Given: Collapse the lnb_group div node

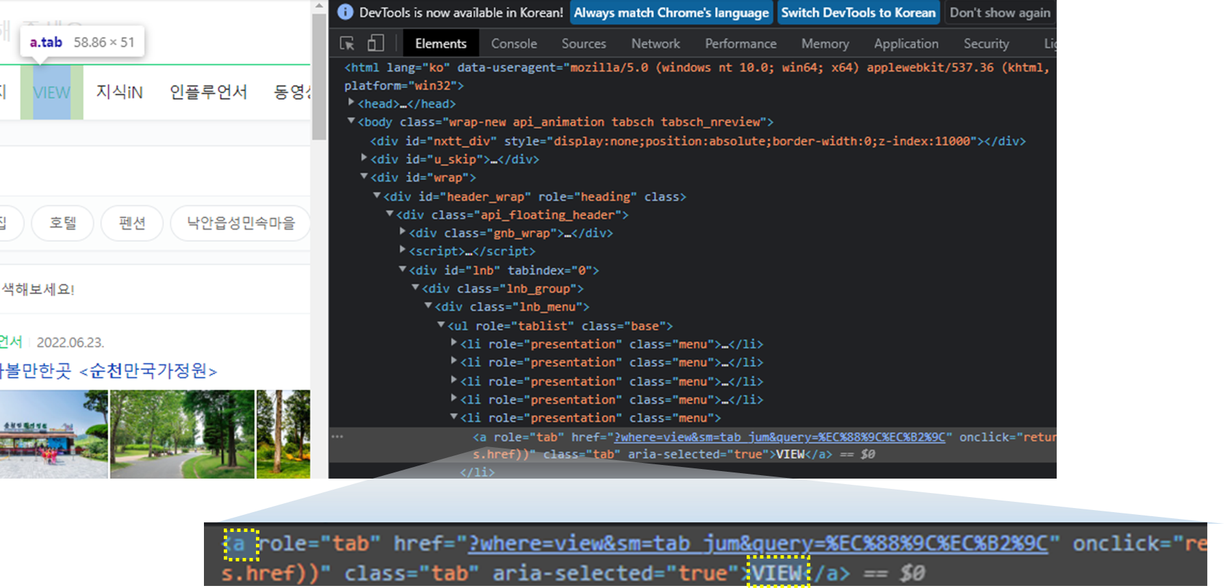Looking at the screenshot, I should pyautogui.click(x=415, y=287).
